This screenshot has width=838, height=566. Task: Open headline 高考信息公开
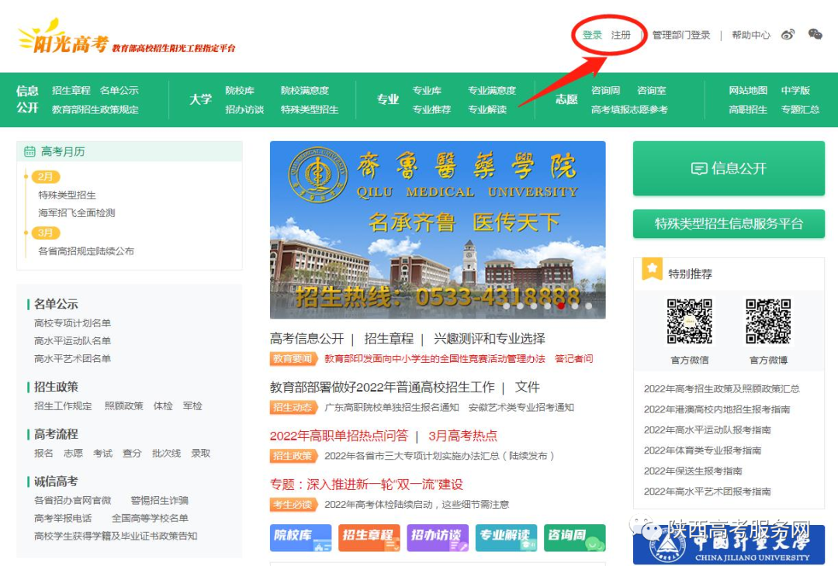306,339
